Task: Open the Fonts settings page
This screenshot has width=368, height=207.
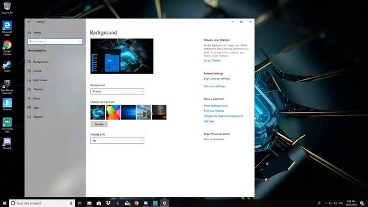Action: tap(34, 98)
